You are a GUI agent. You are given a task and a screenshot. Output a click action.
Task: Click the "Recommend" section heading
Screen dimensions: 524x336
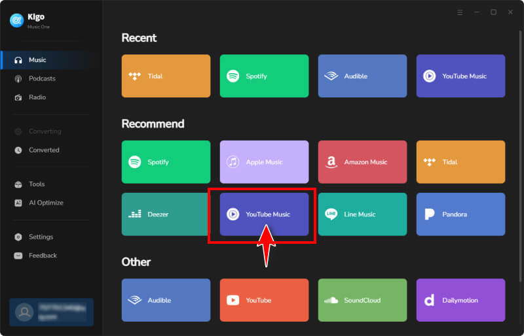[153, 124]
